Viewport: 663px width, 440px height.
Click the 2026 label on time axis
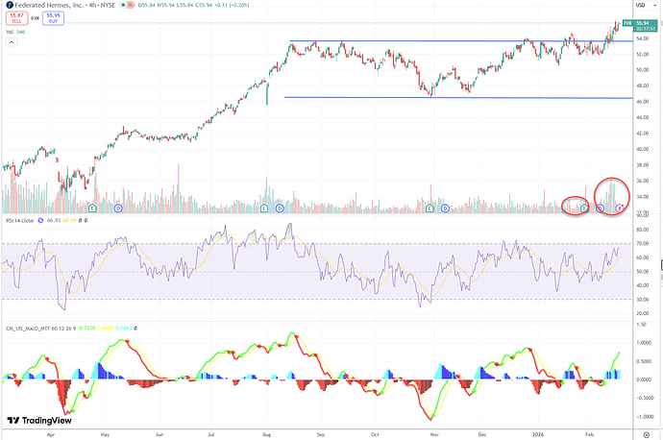pos(538,434)
